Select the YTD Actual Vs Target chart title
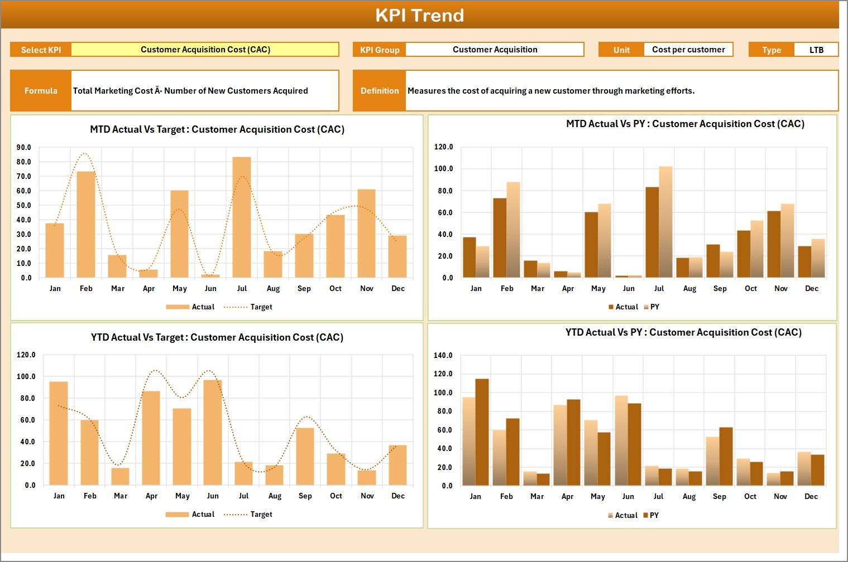 pos(217,337)
